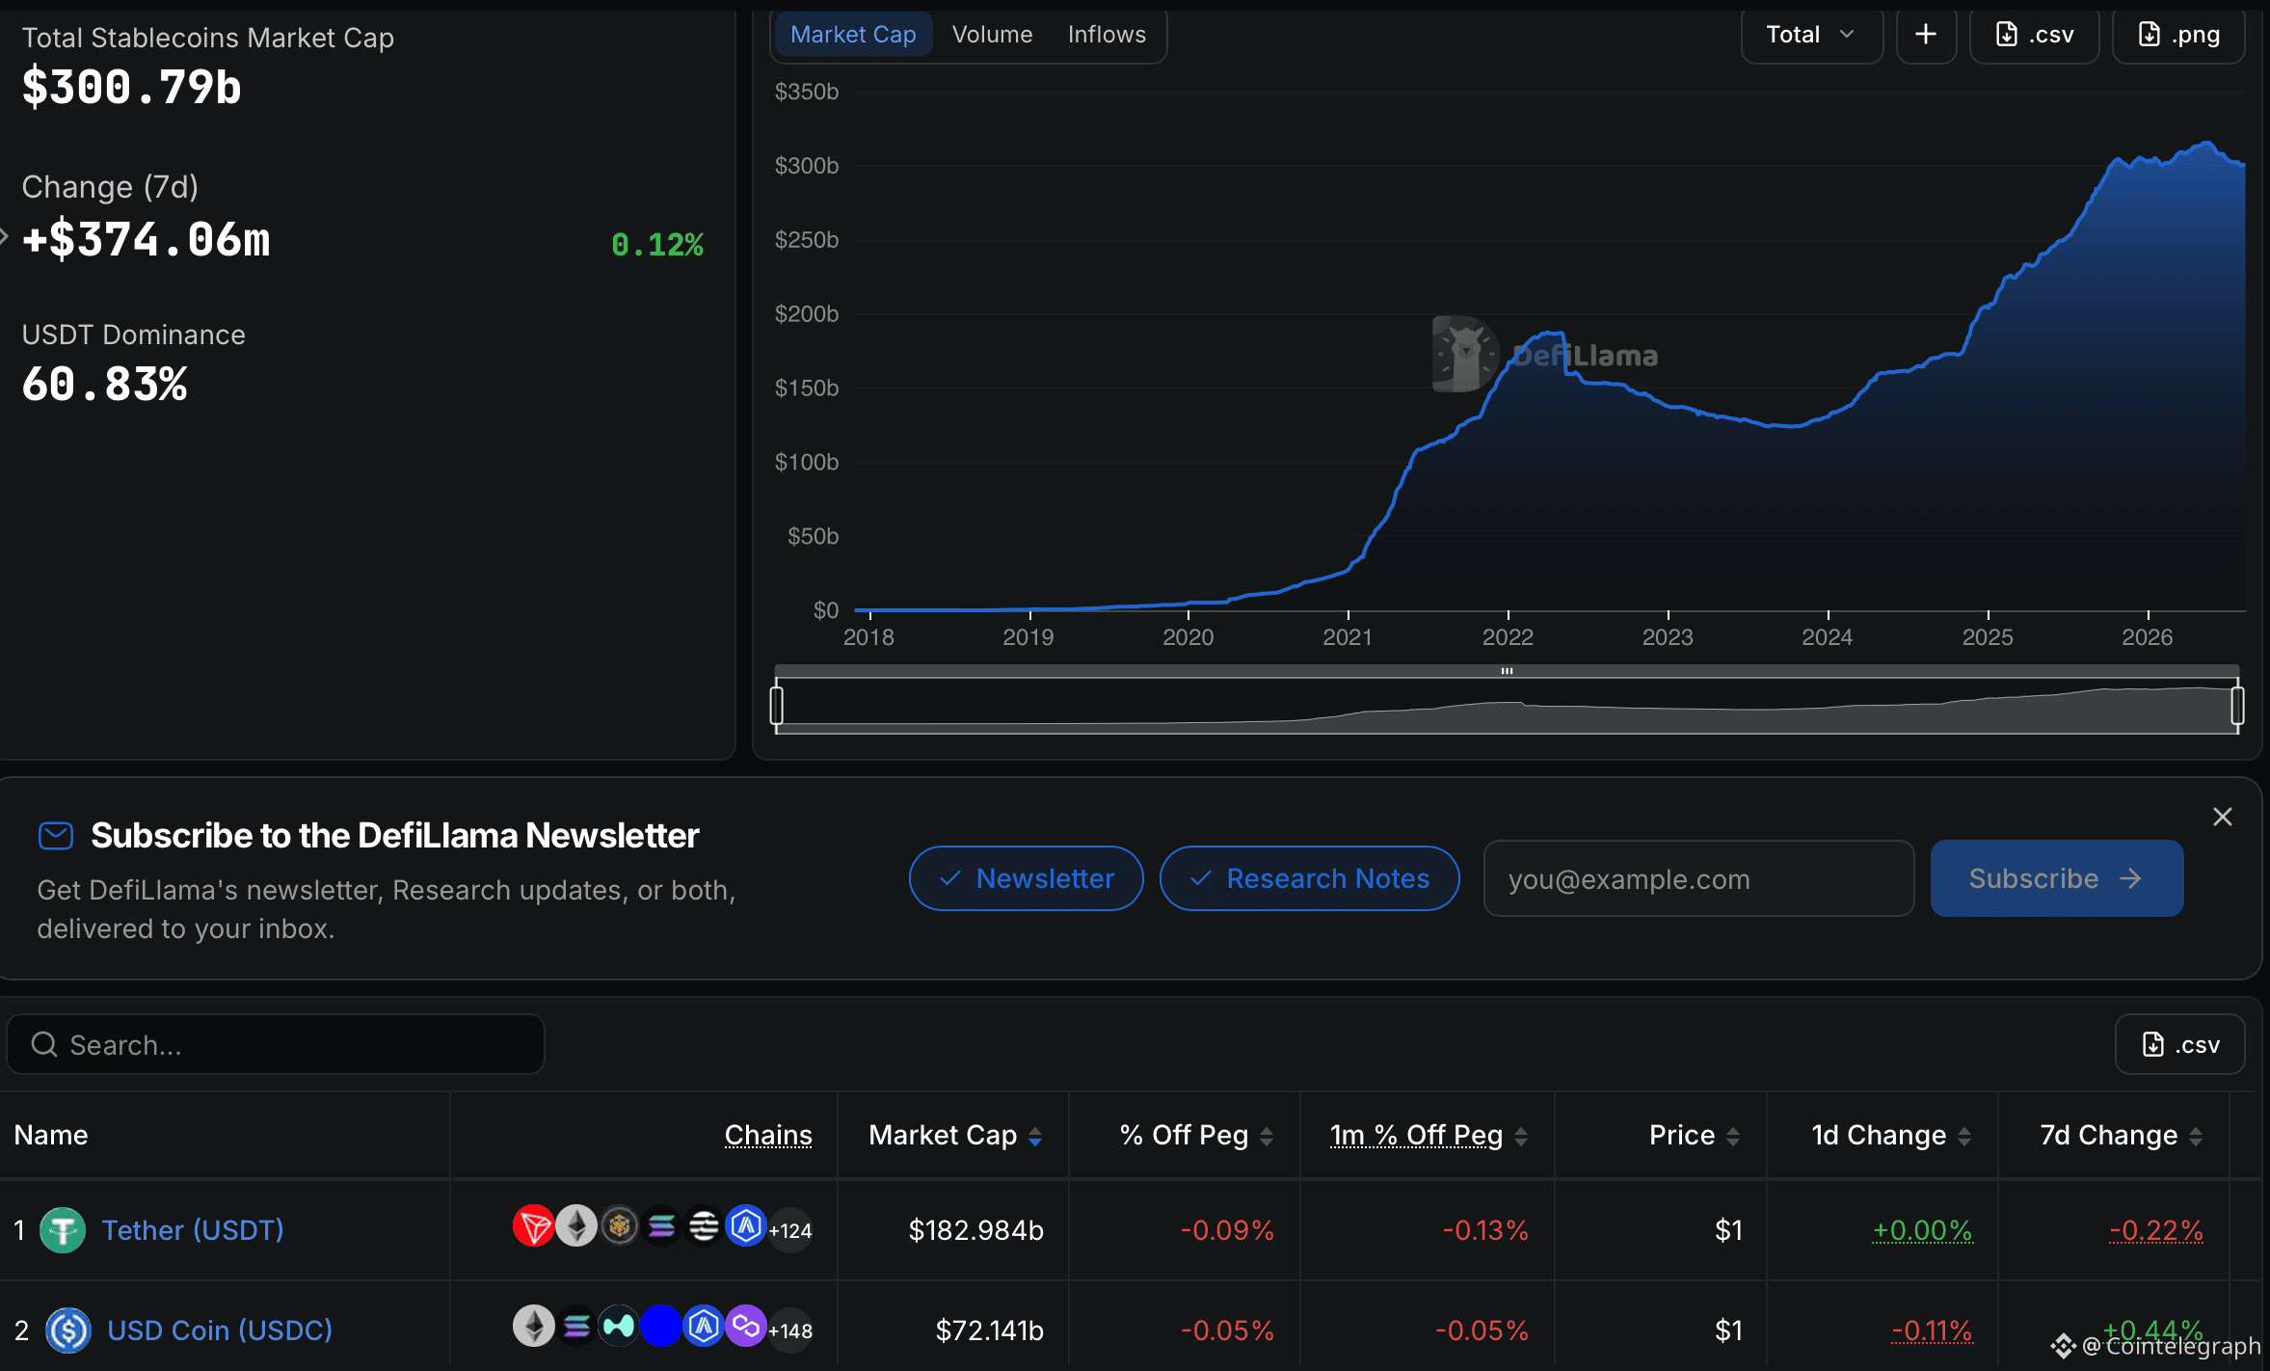
Task: Click the plus icon beside Total dropdown
Action: tap(1925, 35)
